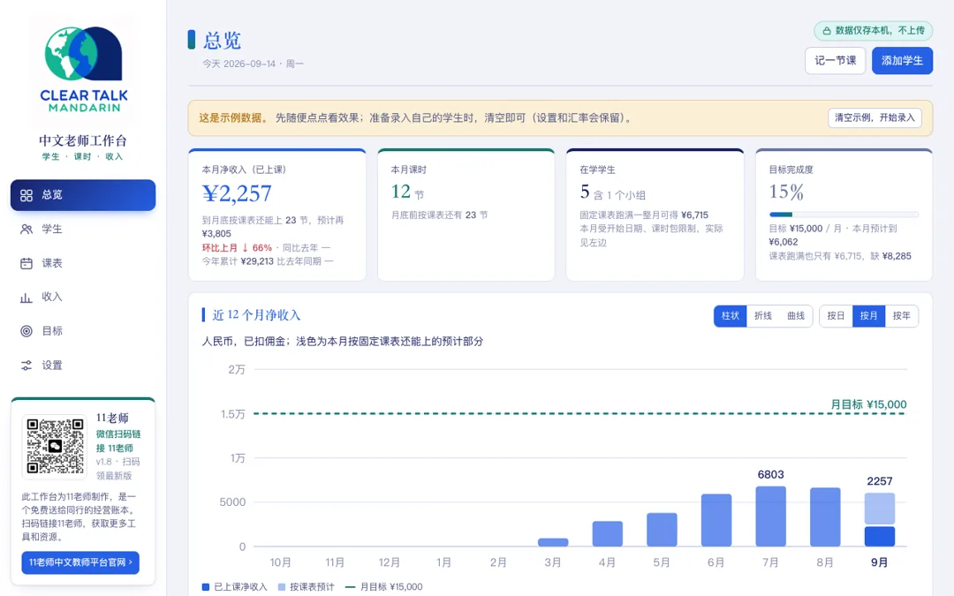954x596 pixels.
Task: Switch chart grouping to 按日
Action: 836,315
